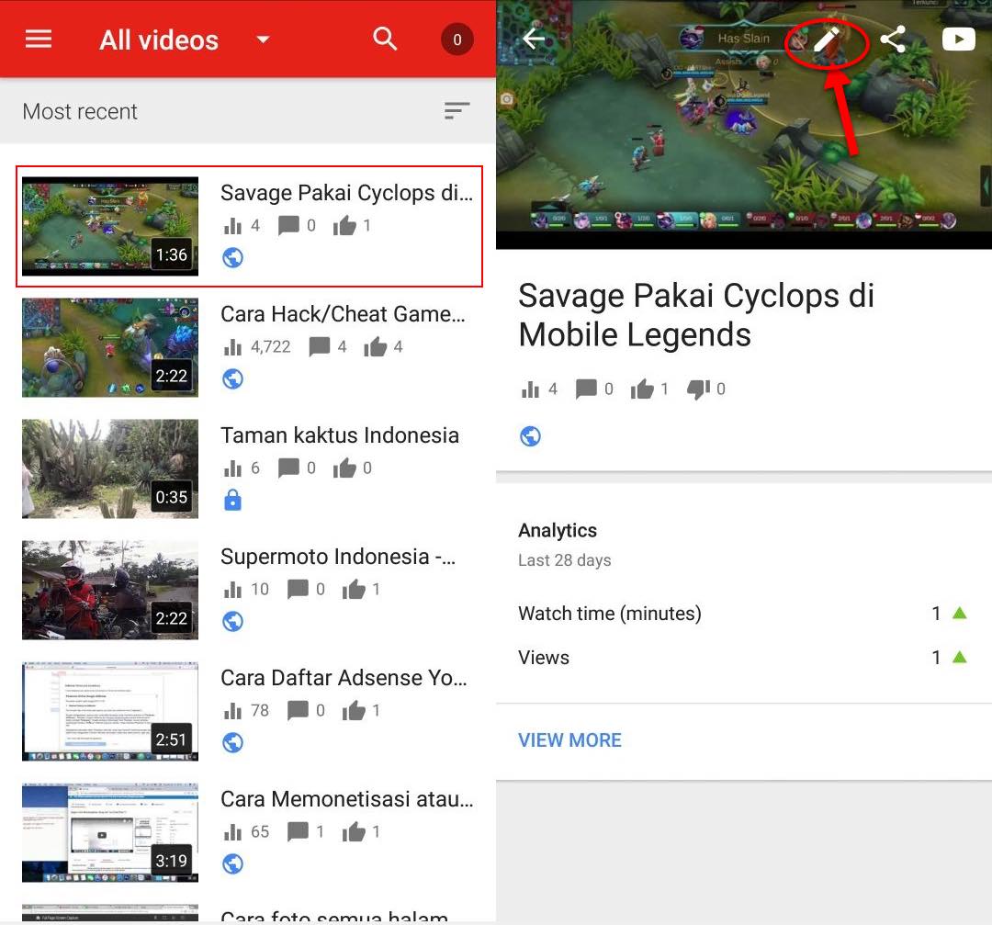This screenshot has height=925, width=992.
Task: Select the Savage Pakai Cyclops video thumbnail
Action: (110, 226)
